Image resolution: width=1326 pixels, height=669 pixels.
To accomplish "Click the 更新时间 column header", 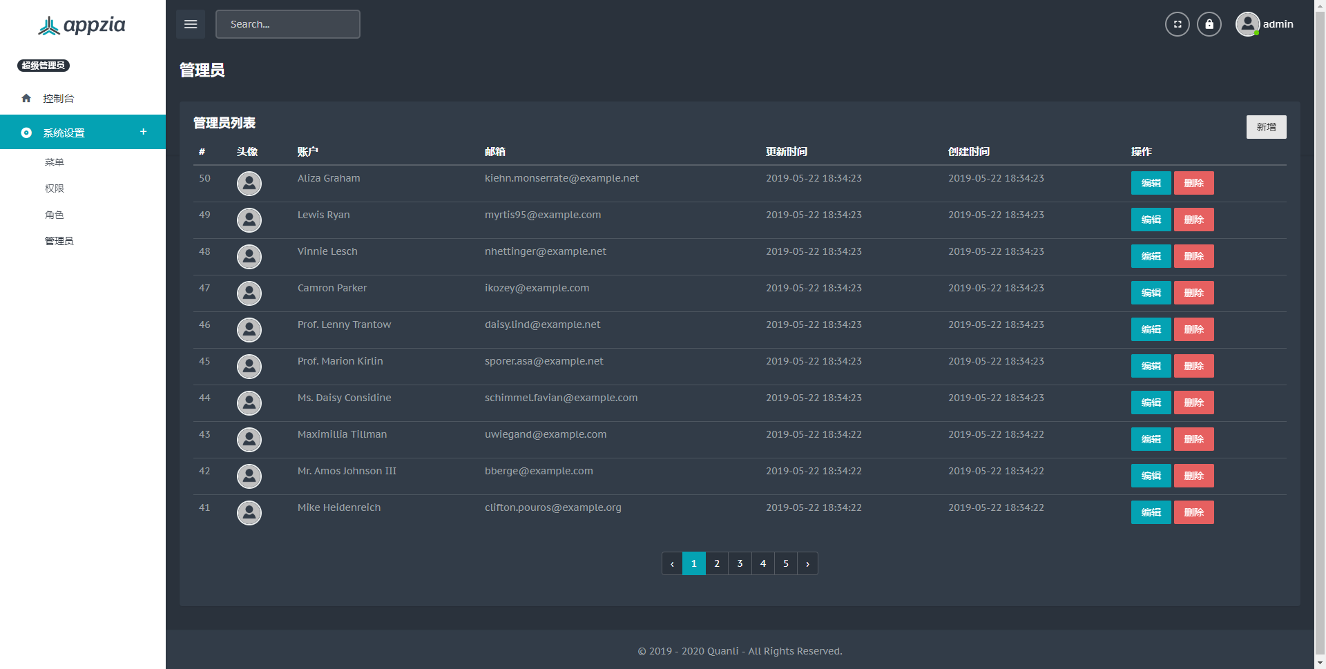I will (787, 152).
